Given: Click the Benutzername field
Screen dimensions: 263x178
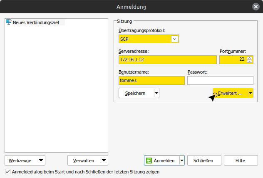Looking at the screenshot, I should click(x=151, y=81).
